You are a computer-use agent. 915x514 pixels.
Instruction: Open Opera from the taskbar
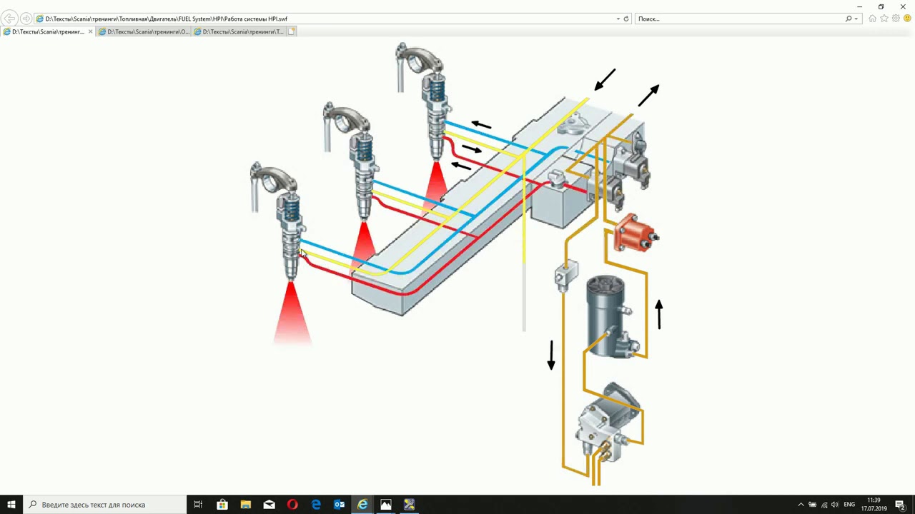tap(292, 505)
